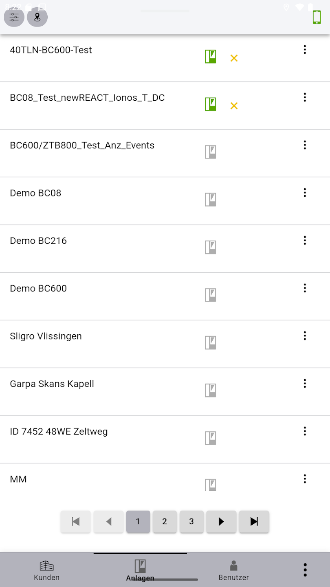Switch to the Benutzer tab
This screenshot has height=587, width=330.
(x=233, y=570)
